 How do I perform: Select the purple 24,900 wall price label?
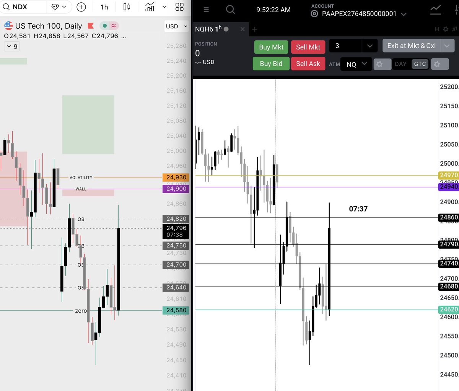pyautogui.click(x=176, y=189)
